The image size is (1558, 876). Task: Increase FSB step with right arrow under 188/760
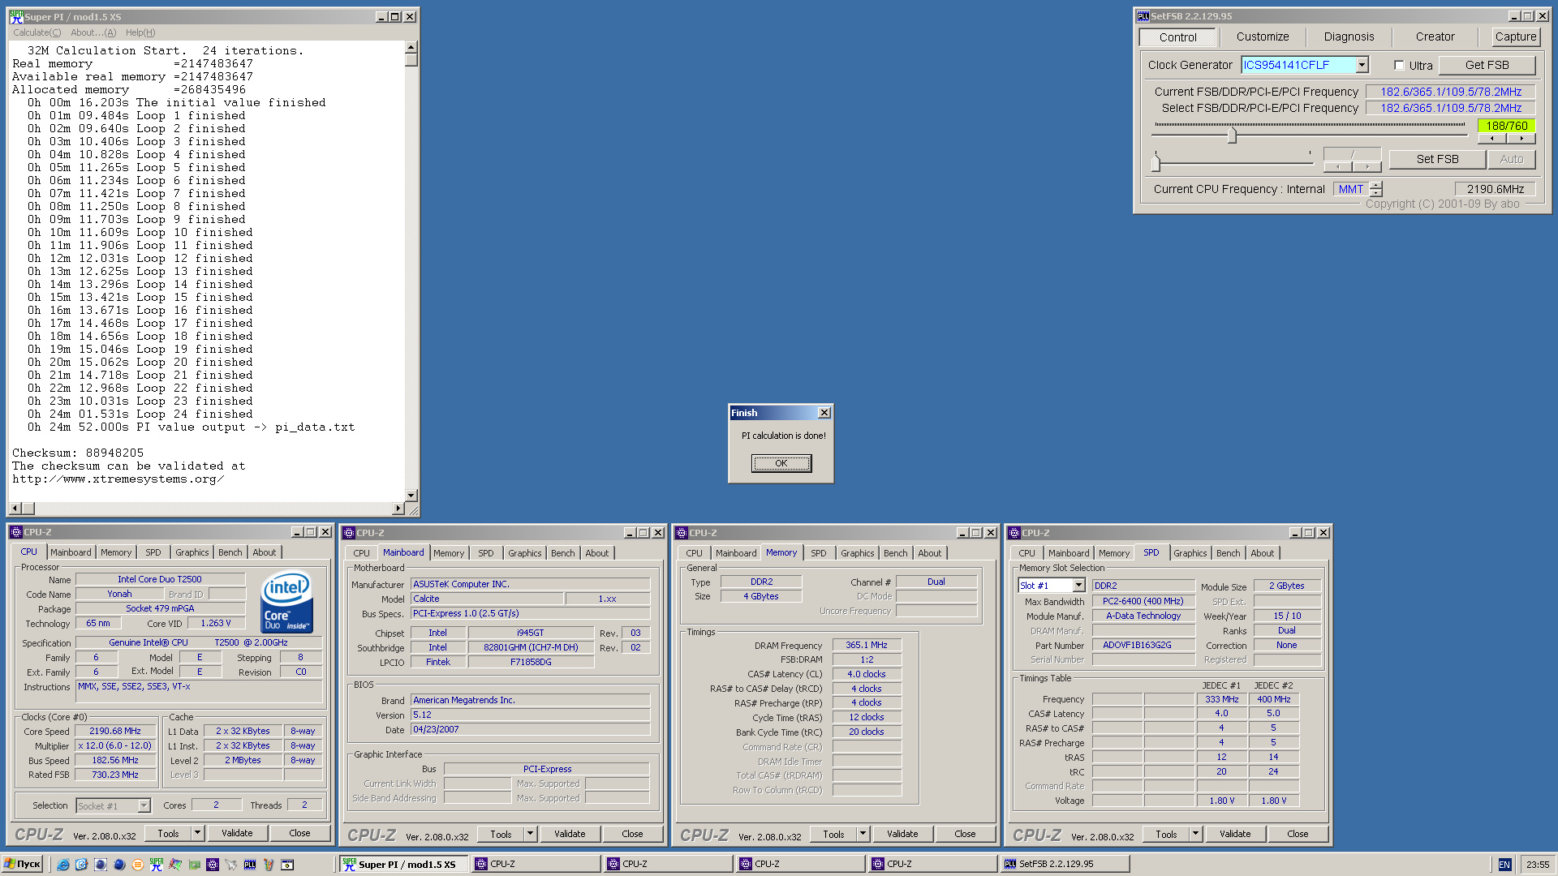coord(1521,139)
